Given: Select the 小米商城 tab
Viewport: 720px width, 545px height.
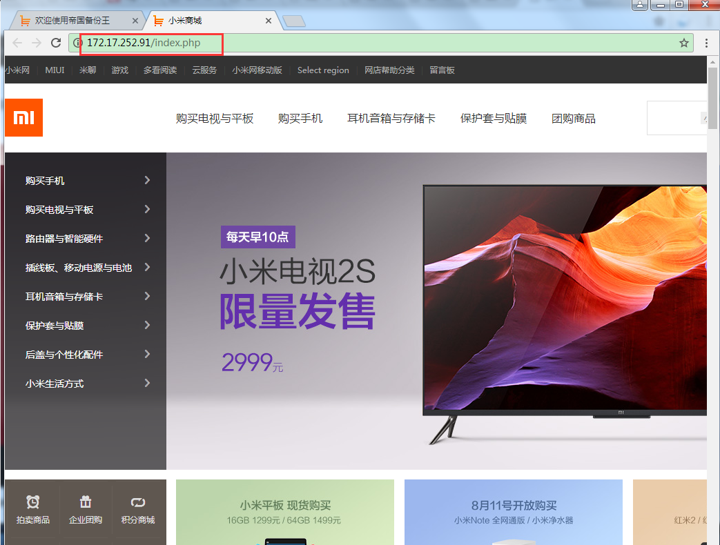Looking at the screenshot, I should point(211,21).
